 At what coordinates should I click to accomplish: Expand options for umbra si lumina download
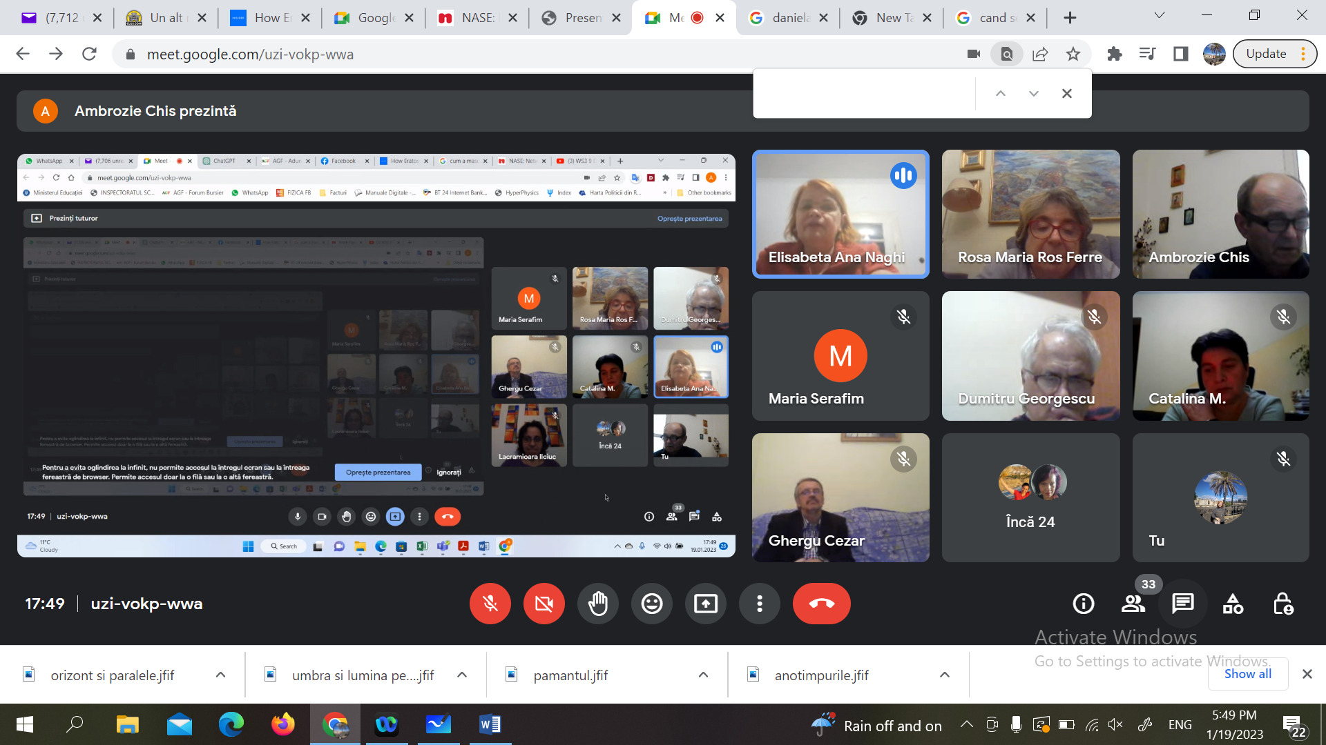coord(462,675)
